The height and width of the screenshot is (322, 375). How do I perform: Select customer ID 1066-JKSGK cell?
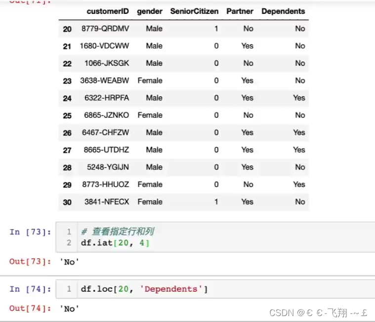(x=107, y=63)
